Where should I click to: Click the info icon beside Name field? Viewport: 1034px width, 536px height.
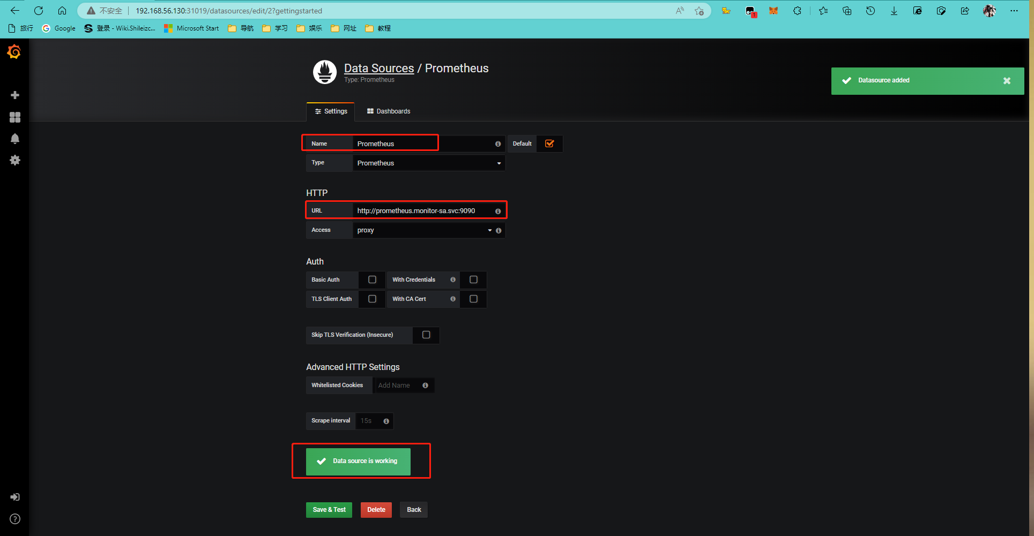[498, 144]
